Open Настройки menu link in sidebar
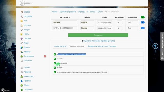The image size is (164, 92). (28, 16)
